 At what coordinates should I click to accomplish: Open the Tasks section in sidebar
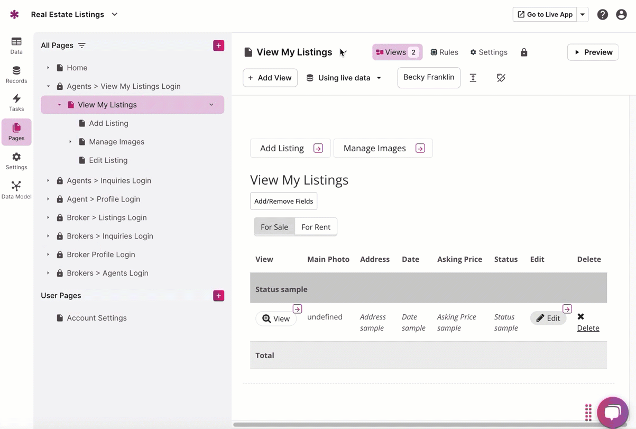click(x=16, y=103)
